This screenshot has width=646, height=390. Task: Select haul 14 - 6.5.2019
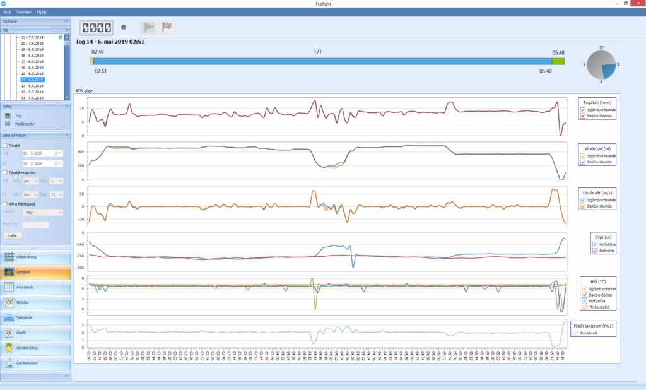tap(32, 80)
